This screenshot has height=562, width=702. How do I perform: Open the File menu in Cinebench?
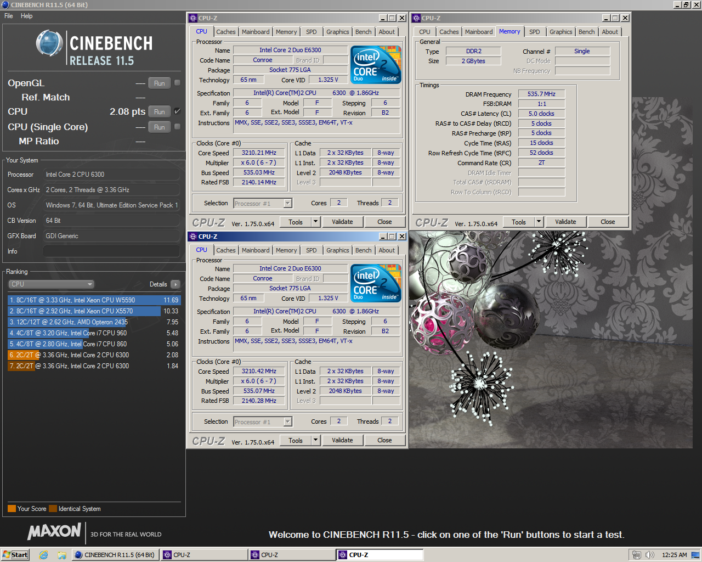pyautogui.click(x=9, y=16)
